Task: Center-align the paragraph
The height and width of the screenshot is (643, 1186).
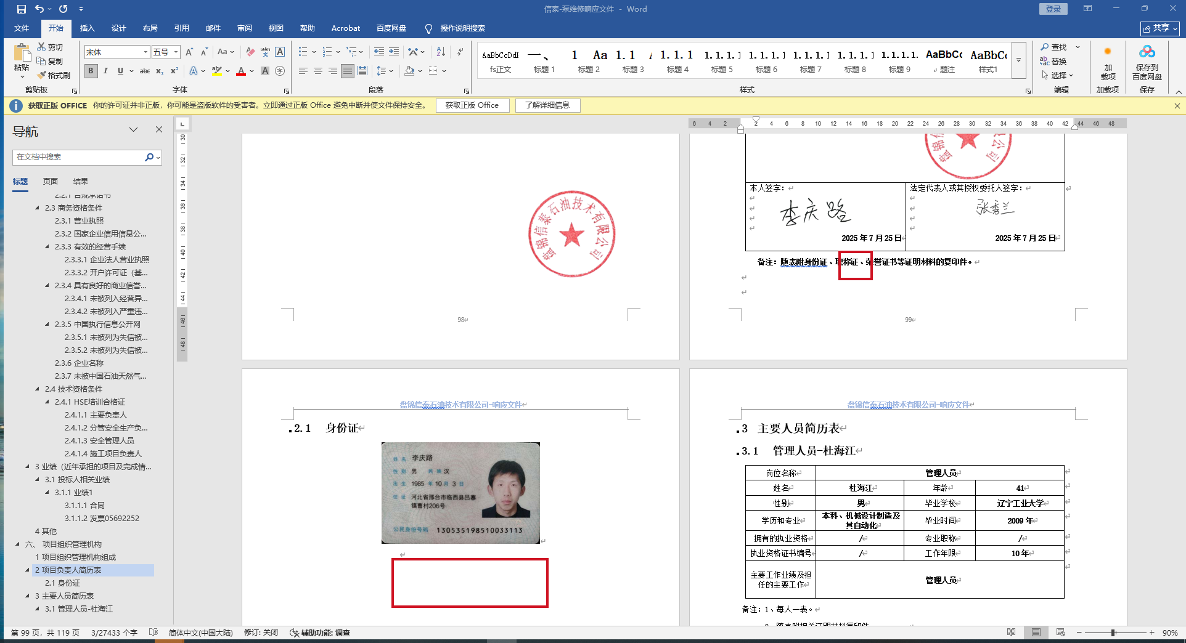Action: 318,71
